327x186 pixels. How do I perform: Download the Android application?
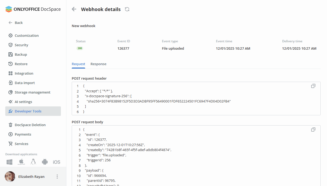45,162
